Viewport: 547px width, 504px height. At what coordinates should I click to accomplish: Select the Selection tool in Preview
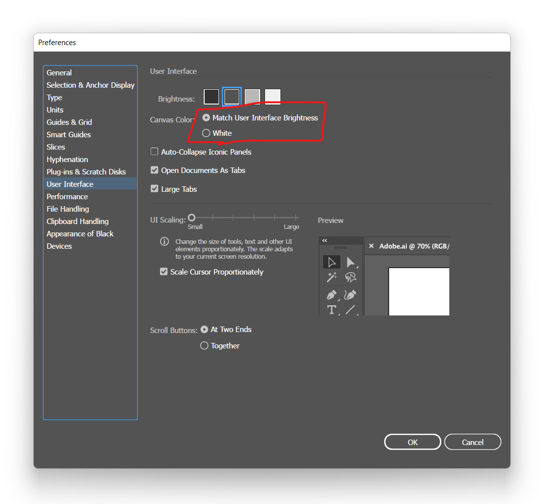(x=331, y=262)
